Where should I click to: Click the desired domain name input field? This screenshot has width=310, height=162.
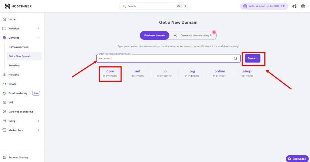coord(168,58)
